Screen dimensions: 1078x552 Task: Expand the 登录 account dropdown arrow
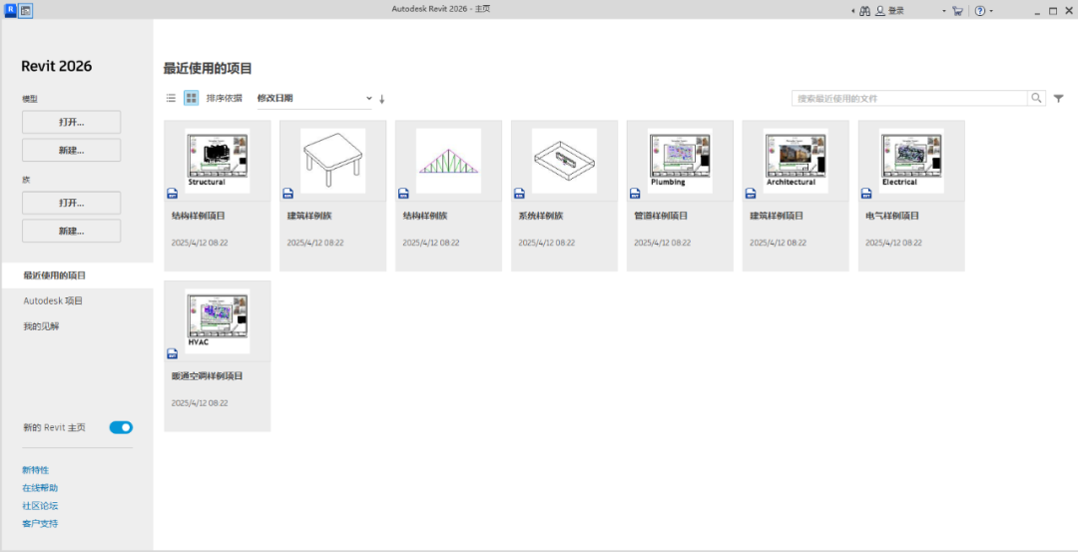944,11
